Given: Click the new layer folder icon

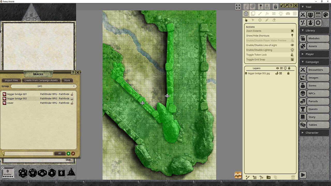Looking at the screenshot, I should (x=268, y=177).
